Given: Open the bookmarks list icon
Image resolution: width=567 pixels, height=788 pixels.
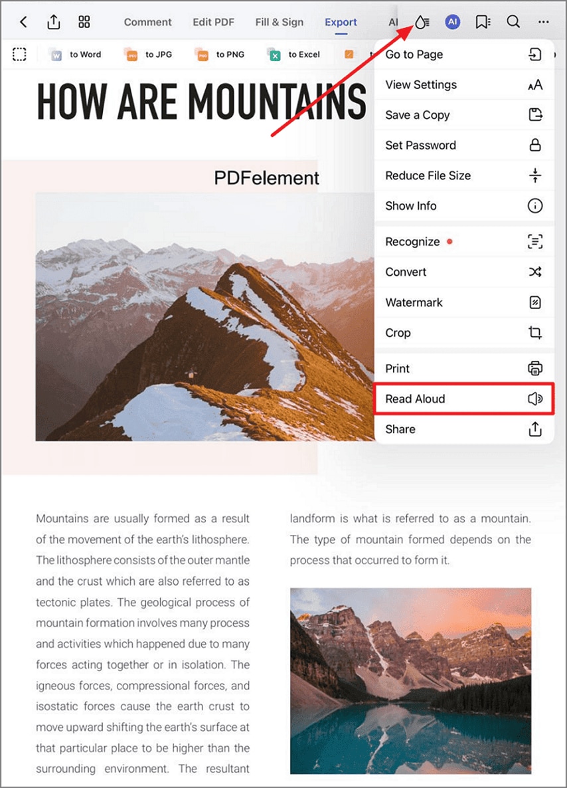Looking at the screenshot, I should point(483,22).
